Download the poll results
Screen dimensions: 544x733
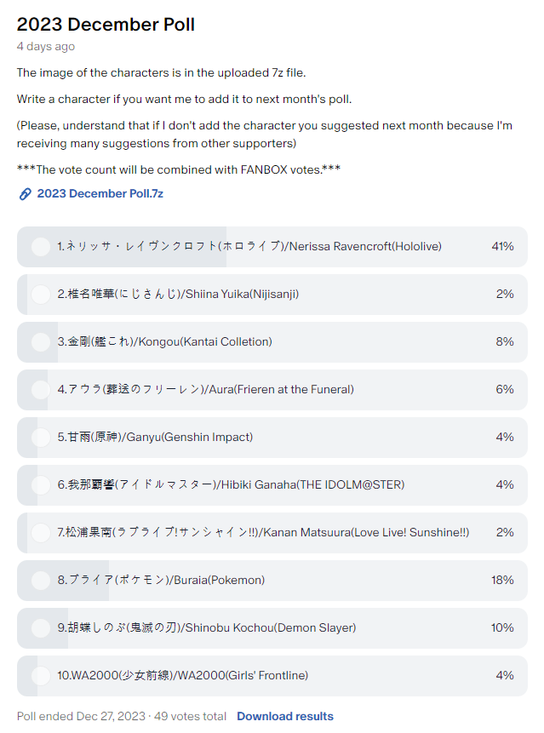(285, 716)
